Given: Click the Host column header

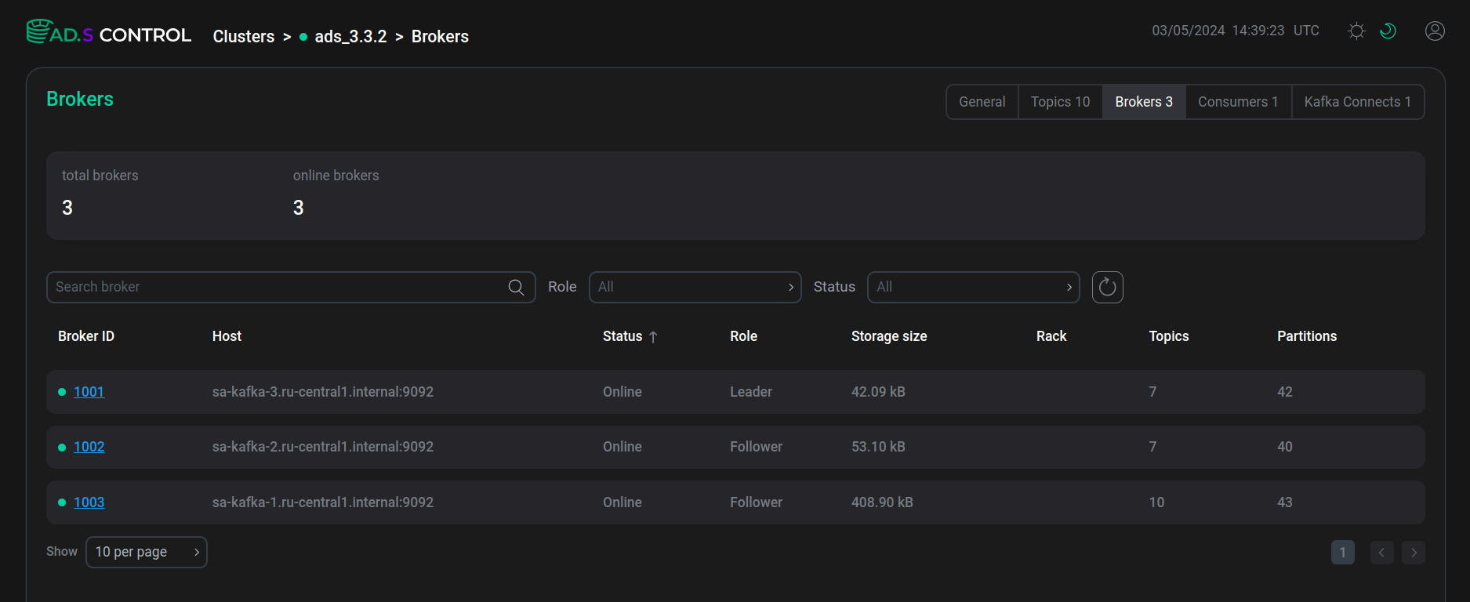Looking at the screenshot, I should pyautogui.click(x=227, y=336).
